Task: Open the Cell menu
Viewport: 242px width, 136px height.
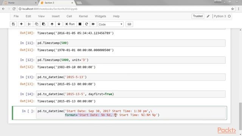Action: [x=69, y=16]
